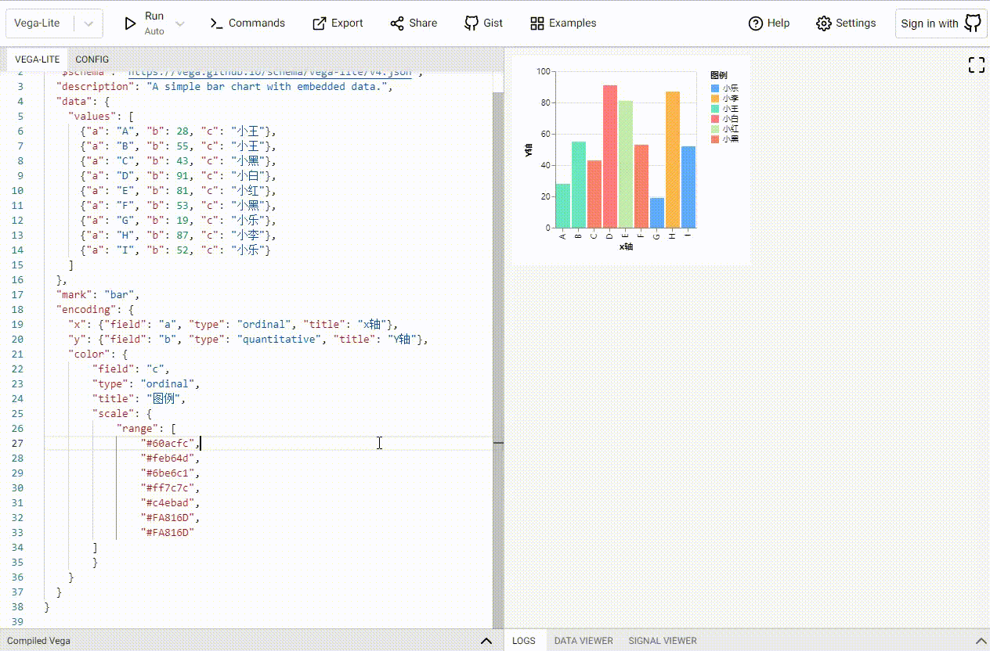The height and width of the screenshot is (651, 990).
Task: Open the Run mode dropdown arrow
Action: [x=180, y=24]
